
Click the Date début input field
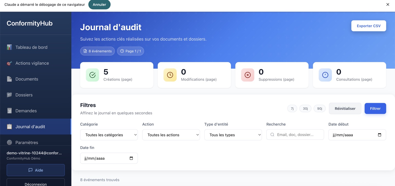pos(357,135)
